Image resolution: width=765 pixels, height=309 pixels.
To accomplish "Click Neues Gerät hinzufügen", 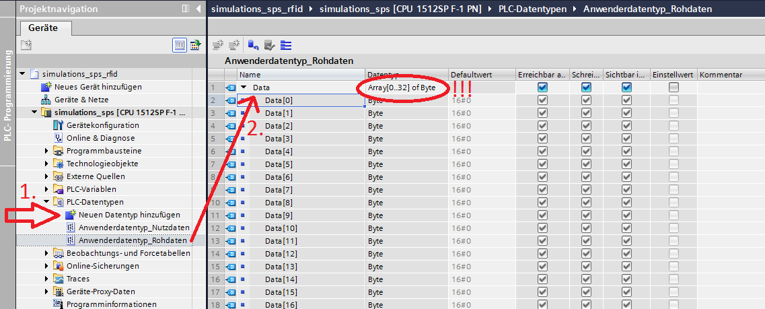I will coord(98,87).
